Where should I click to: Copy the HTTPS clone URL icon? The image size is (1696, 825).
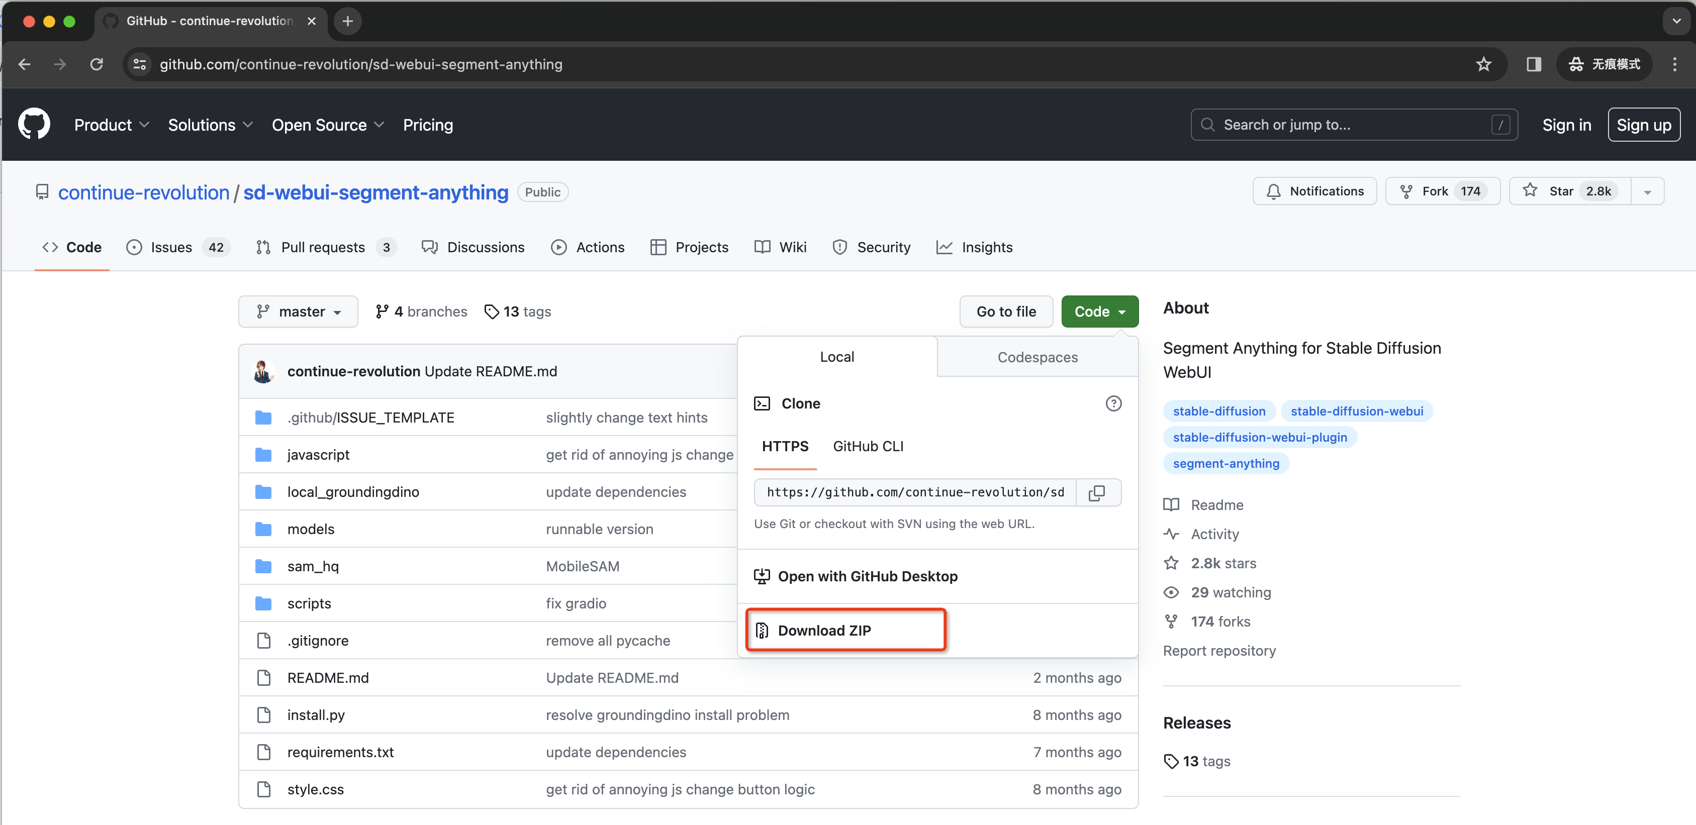pyautogui.click(x=1097, y=493)
